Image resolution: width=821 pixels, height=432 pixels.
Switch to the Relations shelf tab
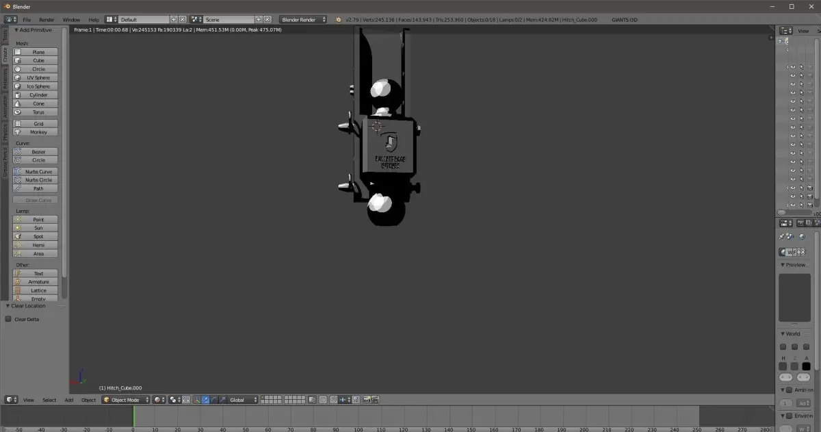[x=5, y=80]
